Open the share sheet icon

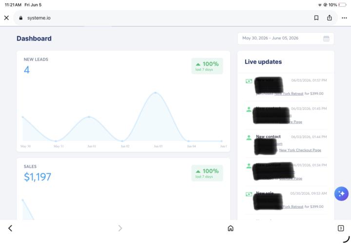coord(329,18)
